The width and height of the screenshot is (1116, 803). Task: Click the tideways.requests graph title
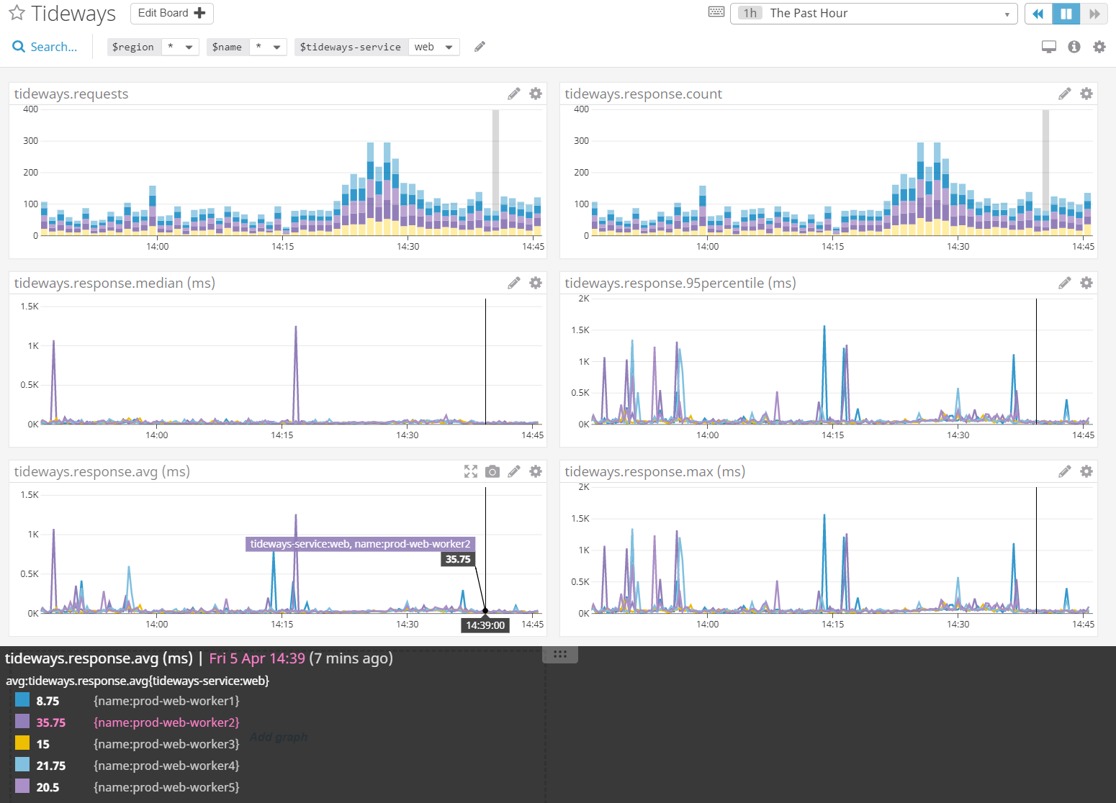pos(71,94)
